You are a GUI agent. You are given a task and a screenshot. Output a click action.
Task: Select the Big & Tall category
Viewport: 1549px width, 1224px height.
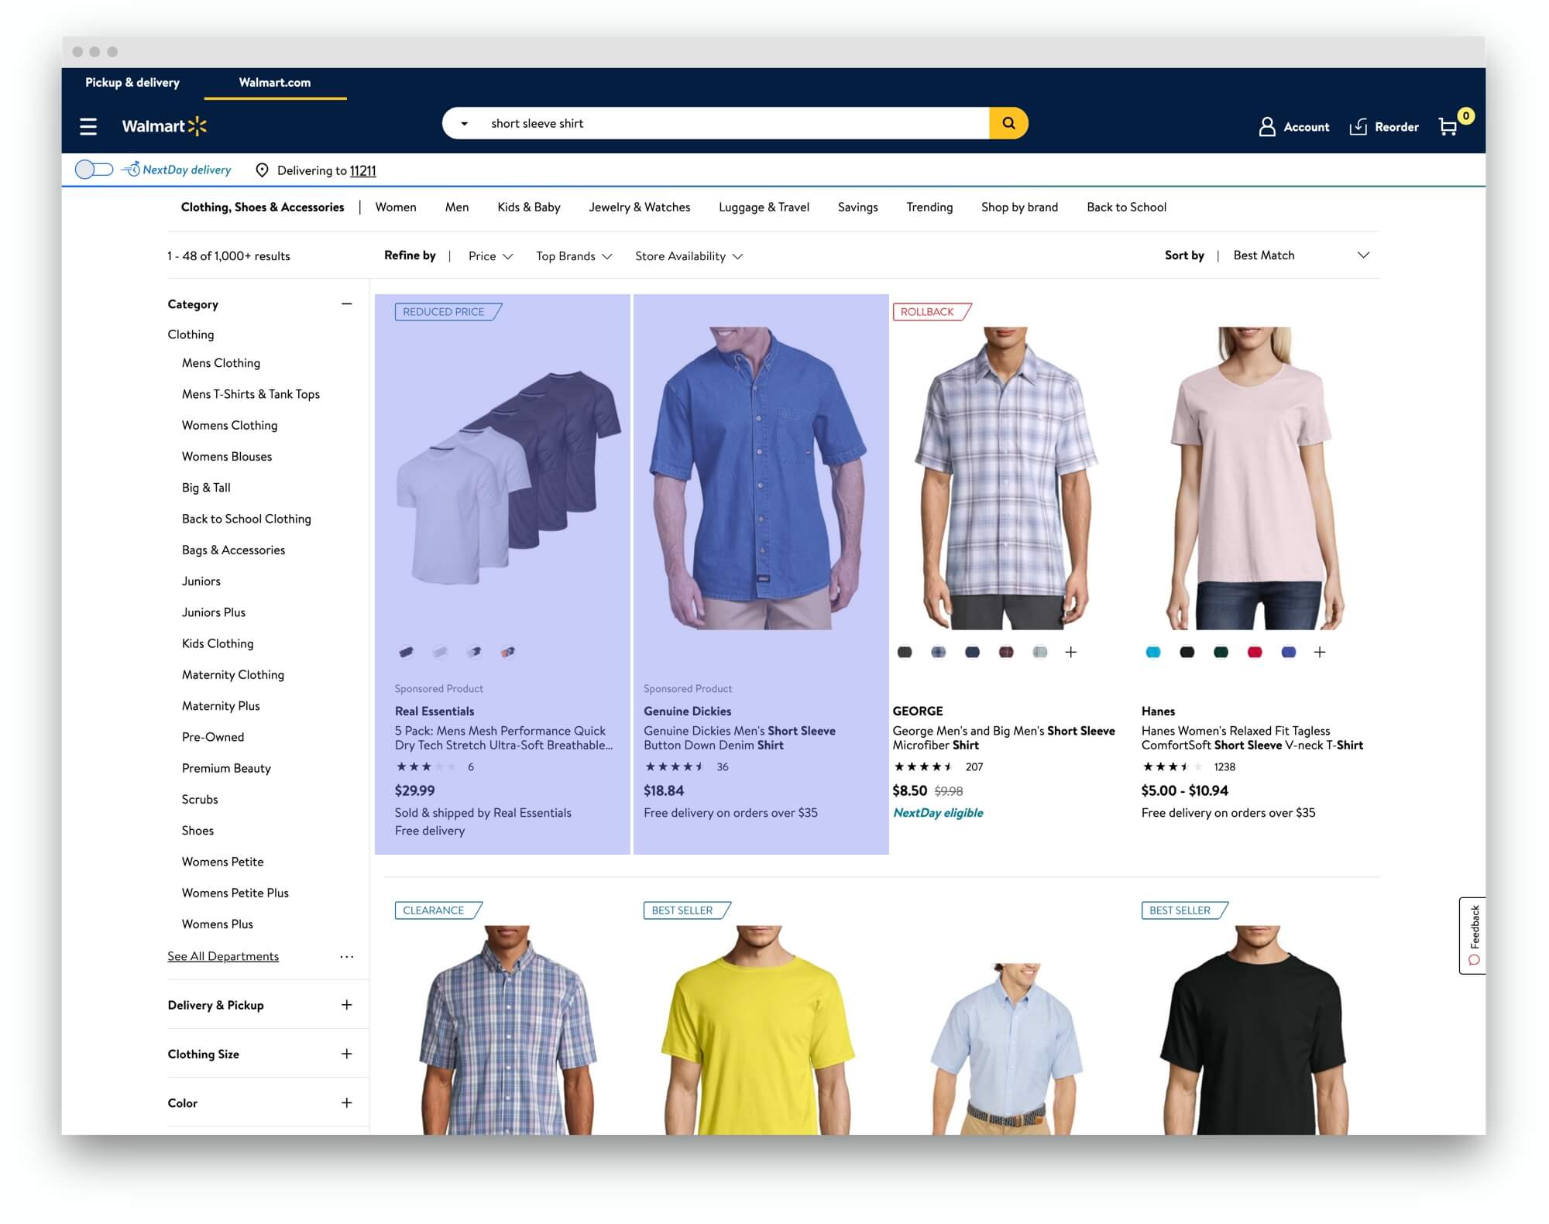click(206, 488)
